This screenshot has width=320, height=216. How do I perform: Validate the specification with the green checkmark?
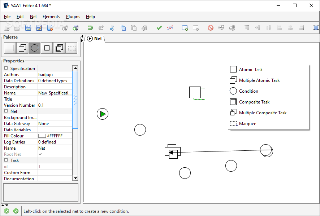(159, 28)
